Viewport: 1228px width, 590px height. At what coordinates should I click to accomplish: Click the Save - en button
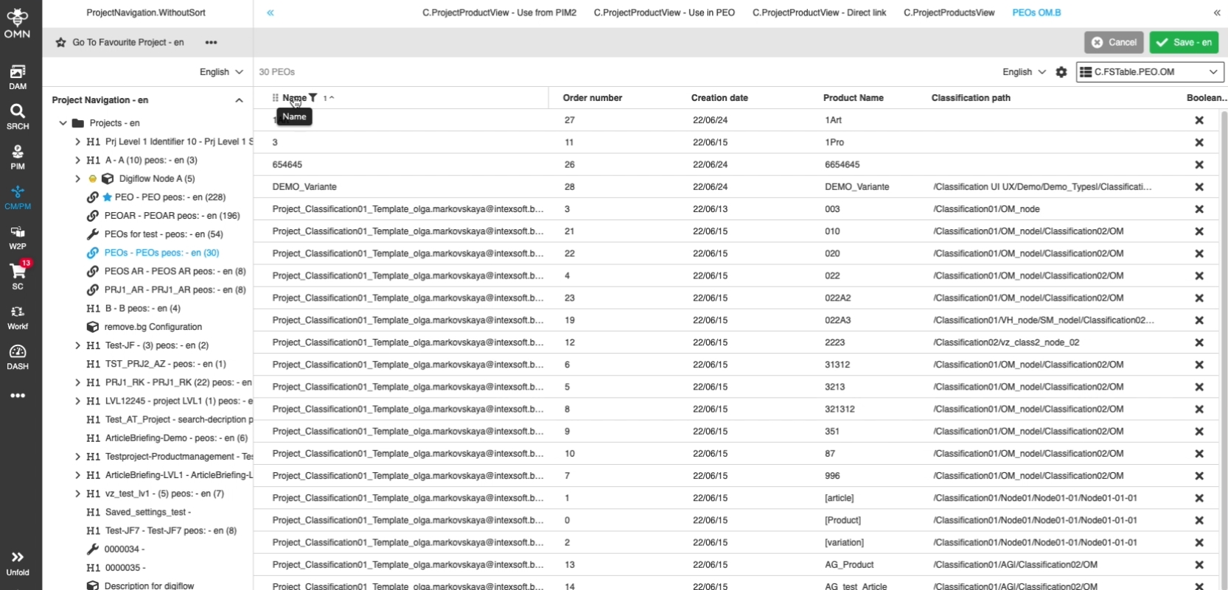coord(1184,43)
